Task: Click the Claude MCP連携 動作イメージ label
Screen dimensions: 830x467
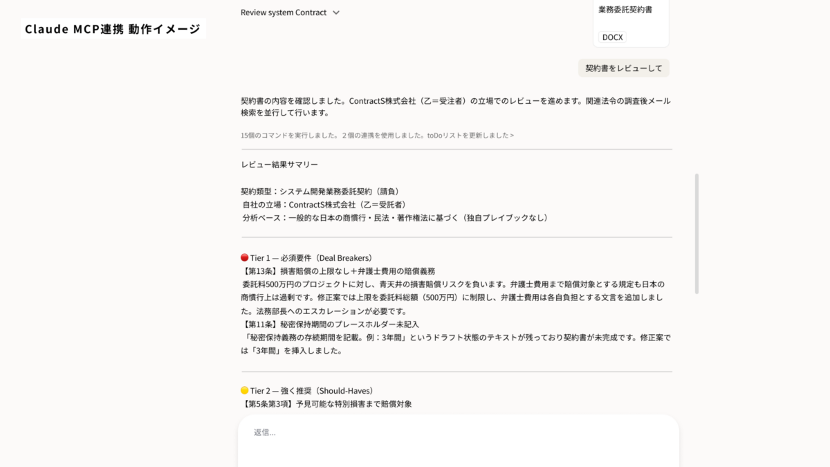Action: click(x=113, y=29)
